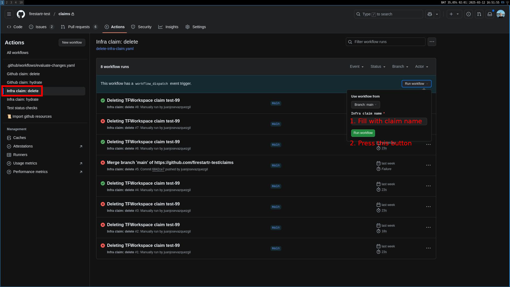The height and width of the screenshot is (287, 510).
Task: Expand the Actor filter dropdown
Action: pyautogui.click(x=422, y=66)
